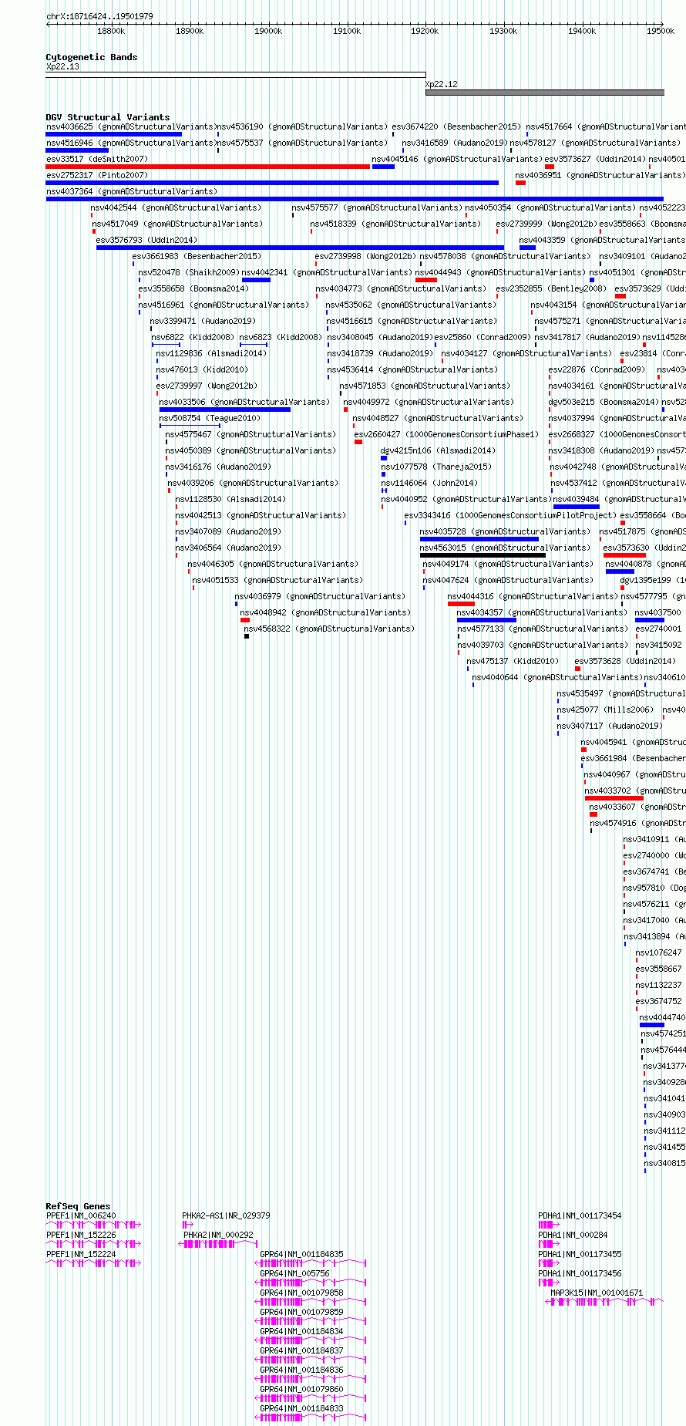
Task: Open variant nsv4045146 label
Action: pyautogui.click(x=457, y=159)
